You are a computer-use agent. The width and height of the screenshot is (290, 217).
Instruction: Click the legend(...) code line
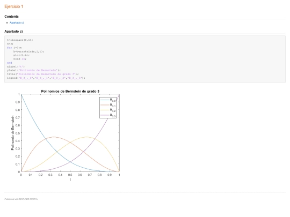[x=46, y=78]
